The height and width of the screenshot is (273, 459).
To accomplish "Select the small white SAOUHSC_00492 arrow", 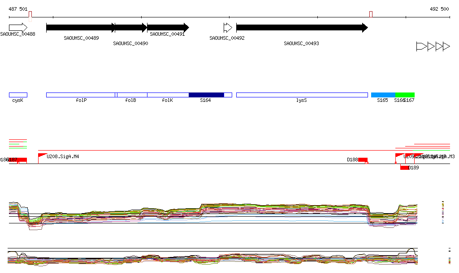I will tap(228, 28).
